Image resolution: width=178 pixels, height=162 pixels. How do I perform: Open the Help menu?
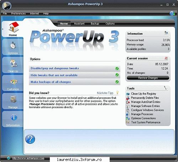coord(46,14)
